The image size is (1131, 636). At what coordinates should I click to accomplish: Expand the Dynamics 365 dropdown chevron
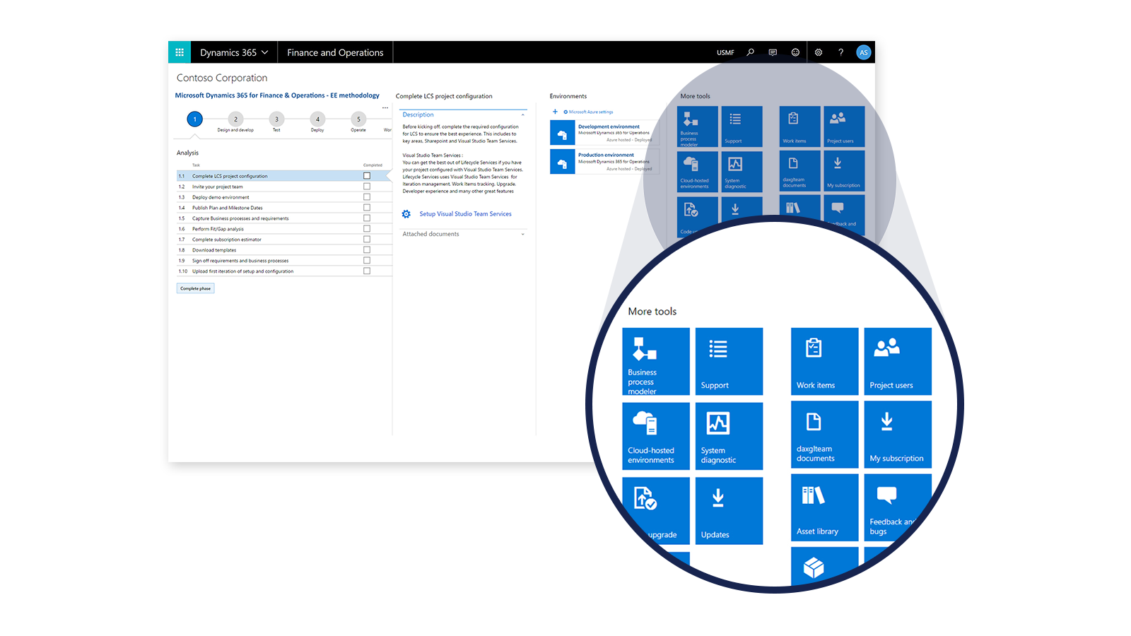265,52
